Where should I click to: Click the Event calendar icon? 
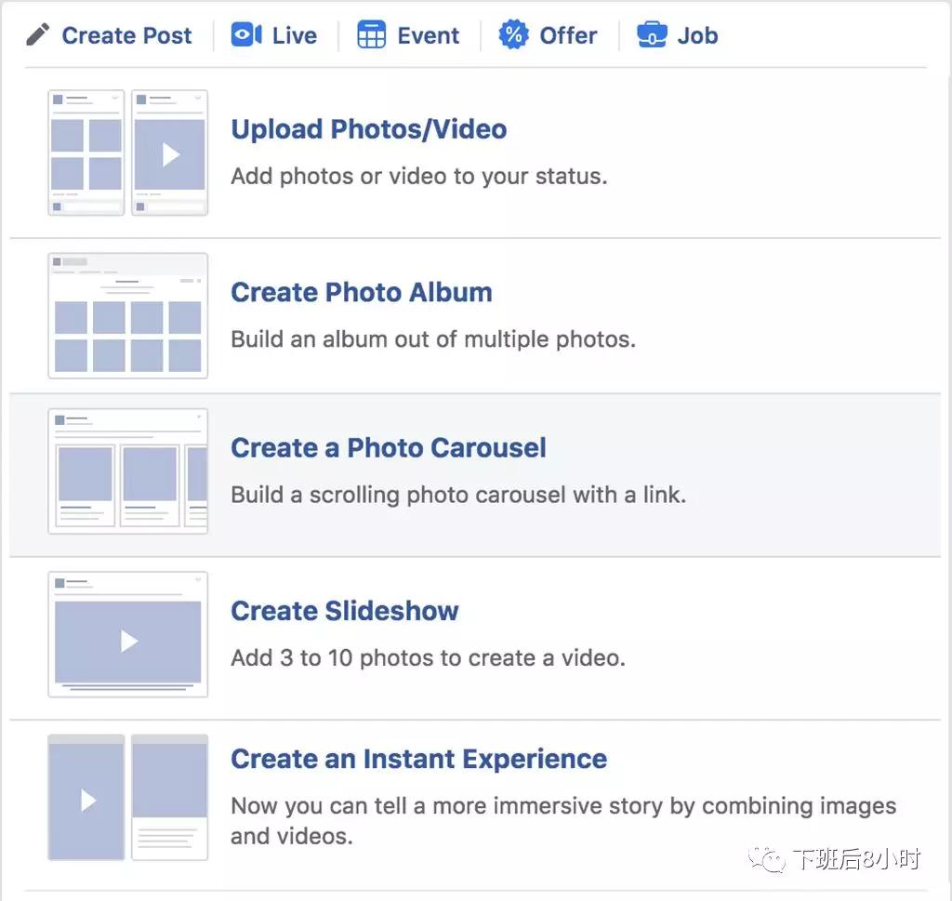(371, 35)
